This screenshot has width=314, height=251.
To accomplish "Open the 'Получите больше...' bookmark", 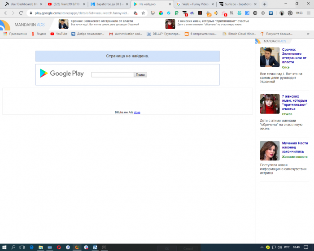I will (x=276, y=34).
